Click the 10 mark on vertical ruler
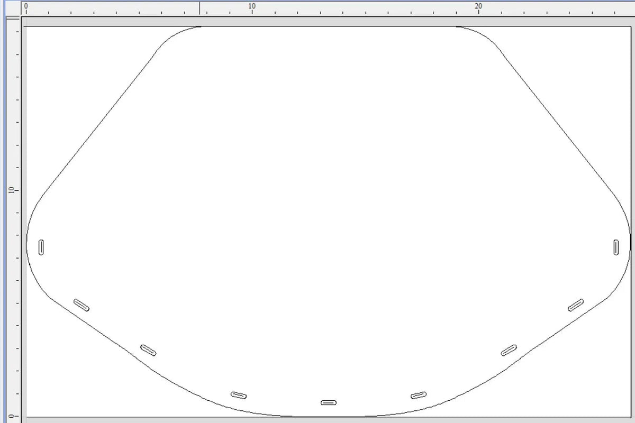This screenshot has height=423, width=635. [11, 190]
